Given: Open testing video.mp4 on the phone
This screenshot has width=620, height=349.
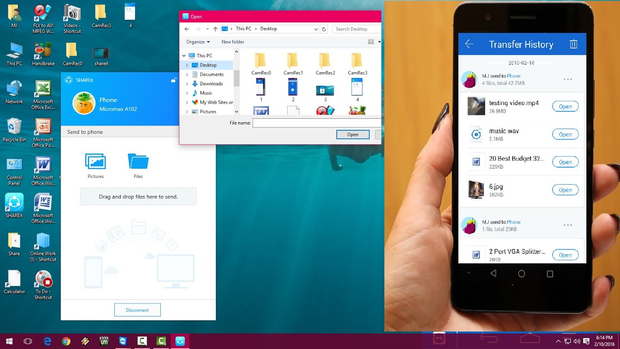Looking at the screenshot, I should click(x=565, y=107).
